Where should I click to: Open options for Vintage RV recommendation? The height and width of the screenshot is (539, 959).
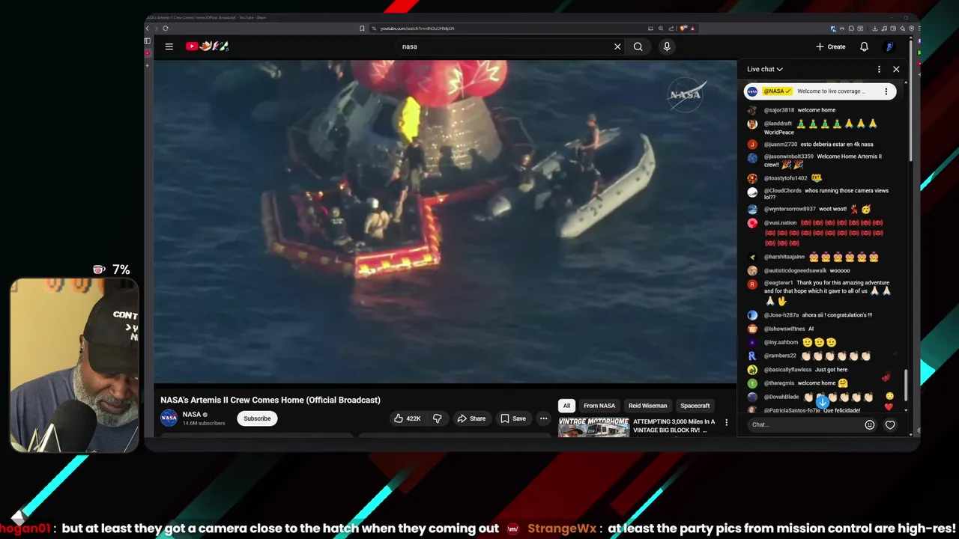coord(726,422)
